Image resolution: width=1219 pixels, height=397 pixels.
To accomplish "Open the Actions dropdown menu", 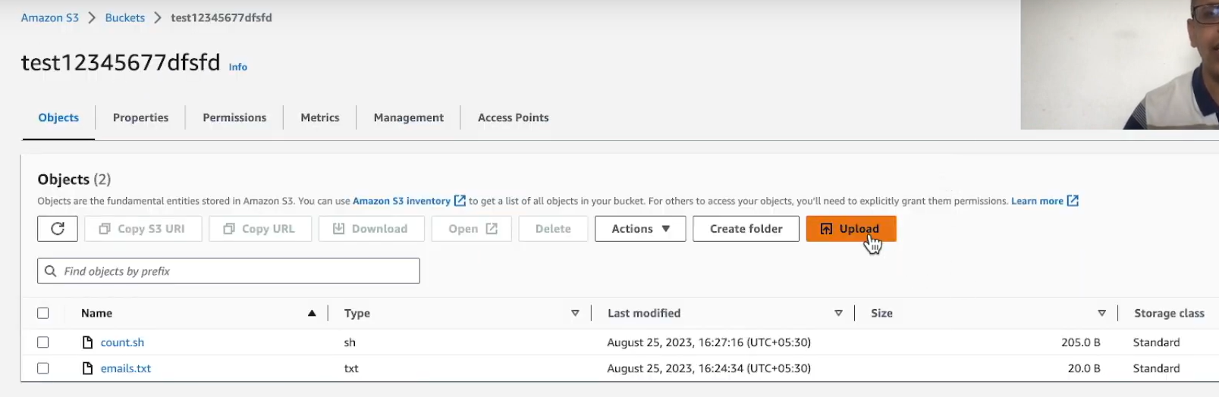I will 640,229.
